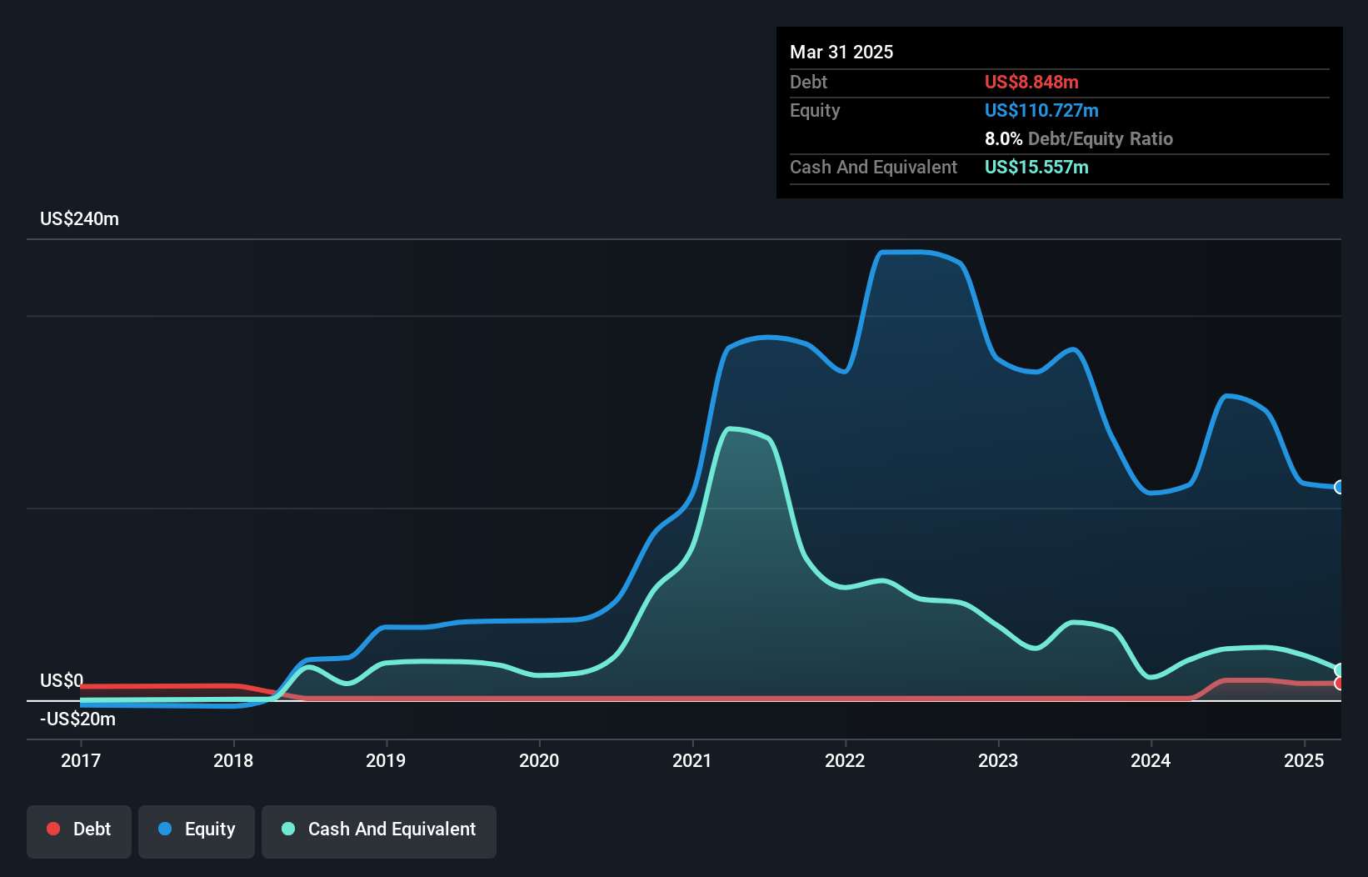Select the 2025 x-axis label
Viewport: 1368px width, 877px height.
(x=1304, y=760)
